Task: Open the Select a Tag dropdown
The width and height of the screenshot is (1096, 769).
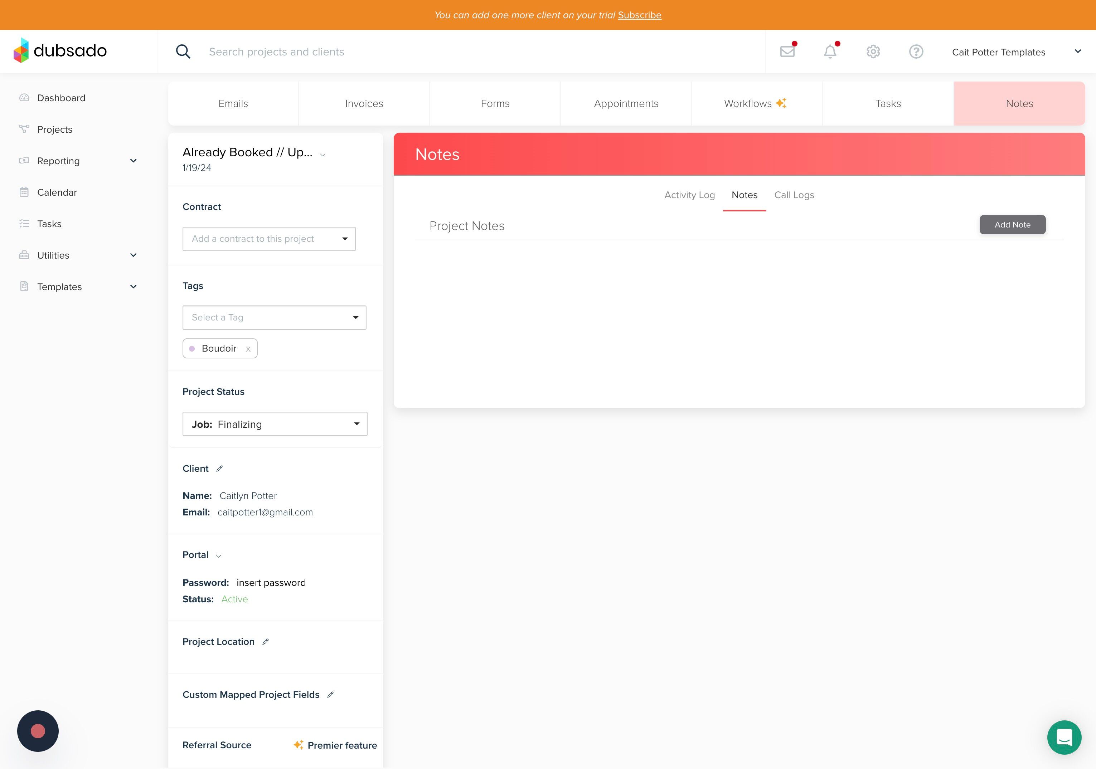Action: (x=274, y=317)
